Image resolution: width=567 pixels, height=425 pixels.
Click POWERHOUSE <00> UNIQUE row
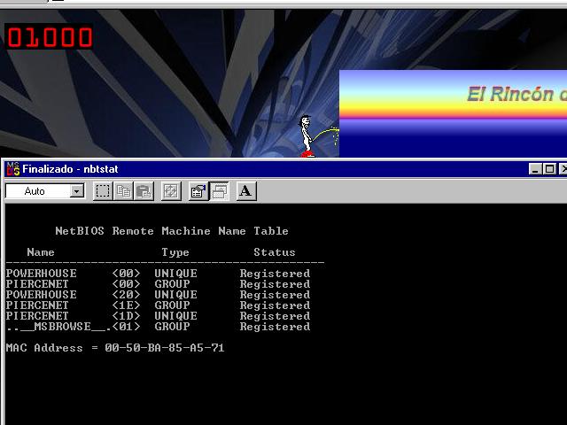pos(158,274)
